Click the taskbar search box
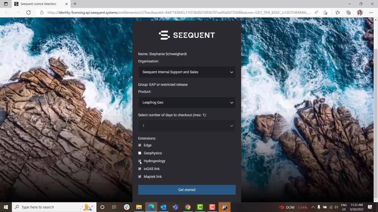 click(54, 207)
